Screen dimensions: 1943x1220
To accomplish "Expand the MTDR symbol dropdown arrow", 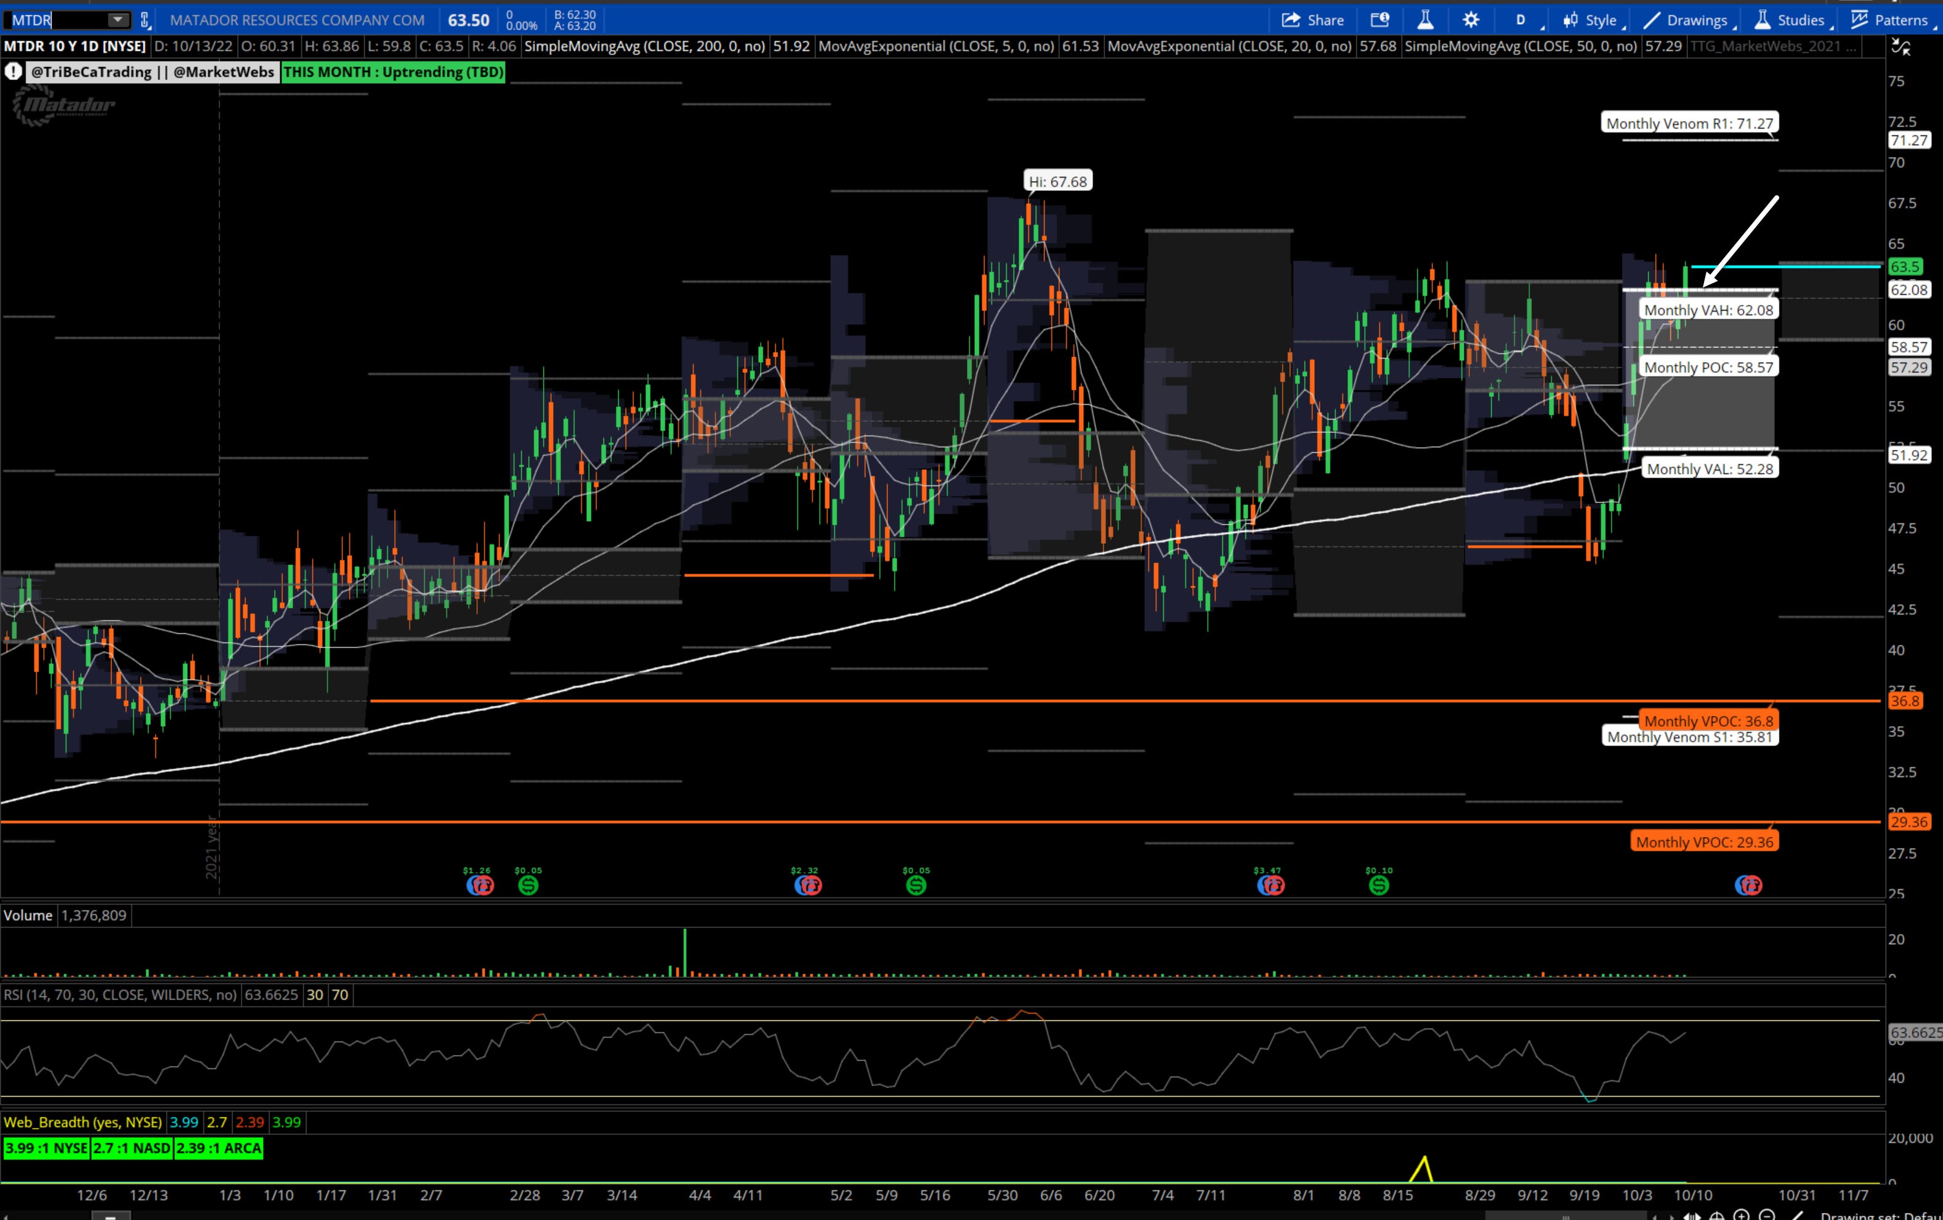I will click(x=118, y=20).
